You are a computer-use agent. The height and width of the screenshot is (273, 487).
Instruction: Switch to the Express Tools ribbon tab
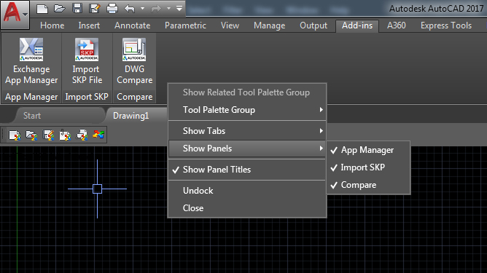[446, 25]
